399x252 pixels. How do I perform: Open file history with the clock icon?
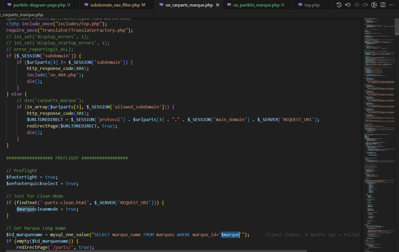(339, 5)
